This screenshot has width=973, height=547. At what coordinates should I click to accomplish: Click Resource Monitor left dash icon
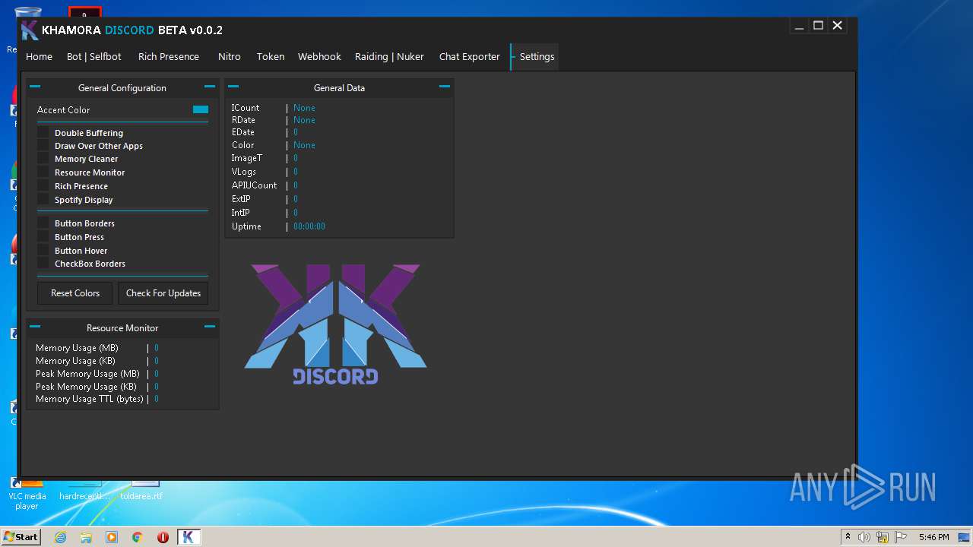pos(35,327)
